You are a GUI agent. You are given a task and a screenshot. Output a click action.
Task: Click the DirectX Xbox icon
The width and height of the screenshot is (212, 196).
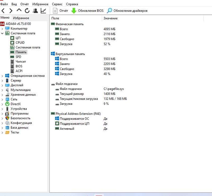tap(7, 104)
